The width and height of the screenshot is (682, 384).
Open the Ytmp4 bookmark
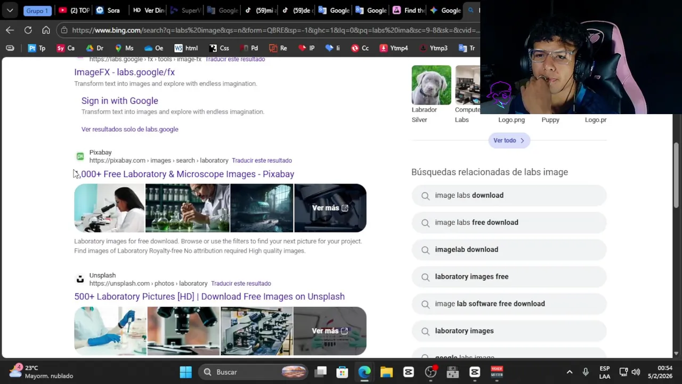[x=394, y=48]
